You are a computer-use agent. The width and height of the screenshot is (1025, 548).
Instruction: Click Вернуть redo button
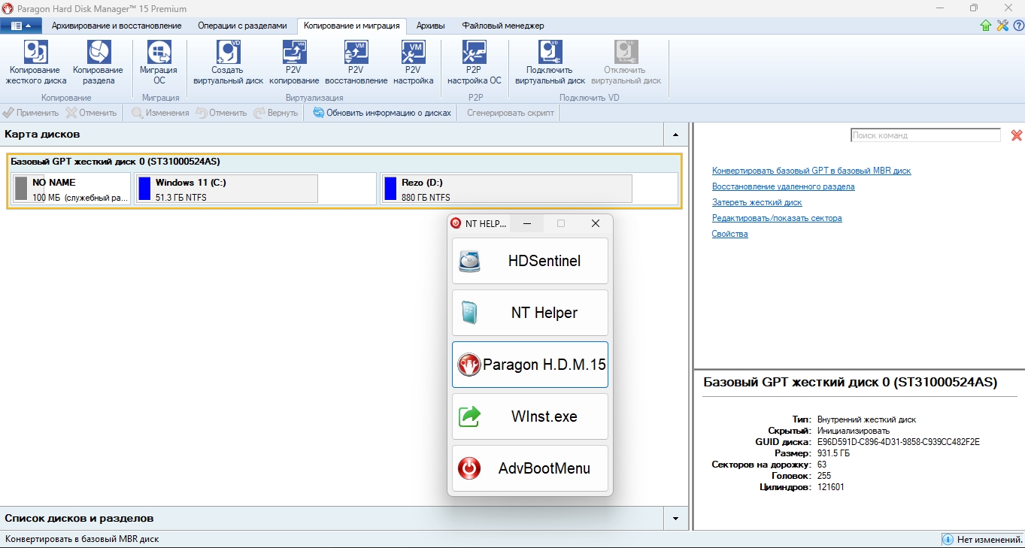(x=276, y=113)
